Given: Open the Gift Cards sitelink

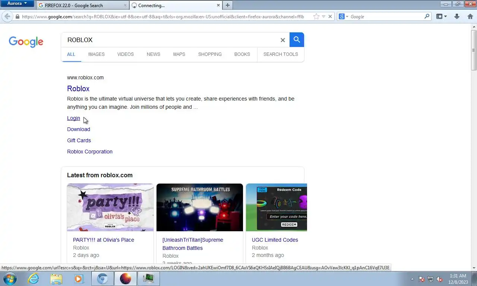Looking at the screenshot, I should (x=79, y=140).
